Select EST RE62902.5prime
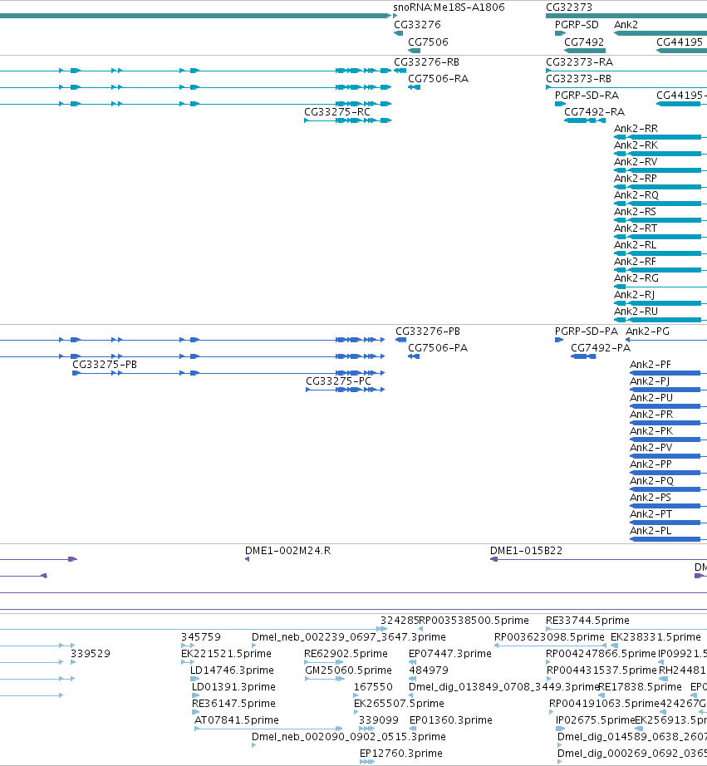Viewport: 707px width, 766px height. coord(346,654)
